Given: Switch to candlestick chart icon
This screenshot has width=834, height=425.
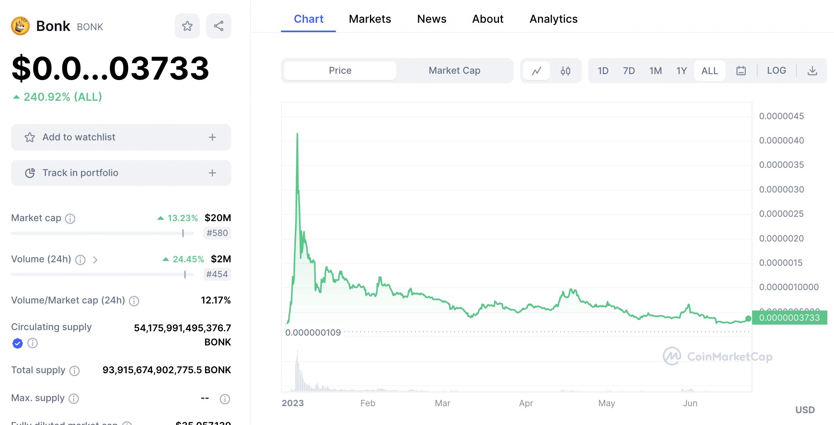Looking at the screenshot, I should point(566,71).
